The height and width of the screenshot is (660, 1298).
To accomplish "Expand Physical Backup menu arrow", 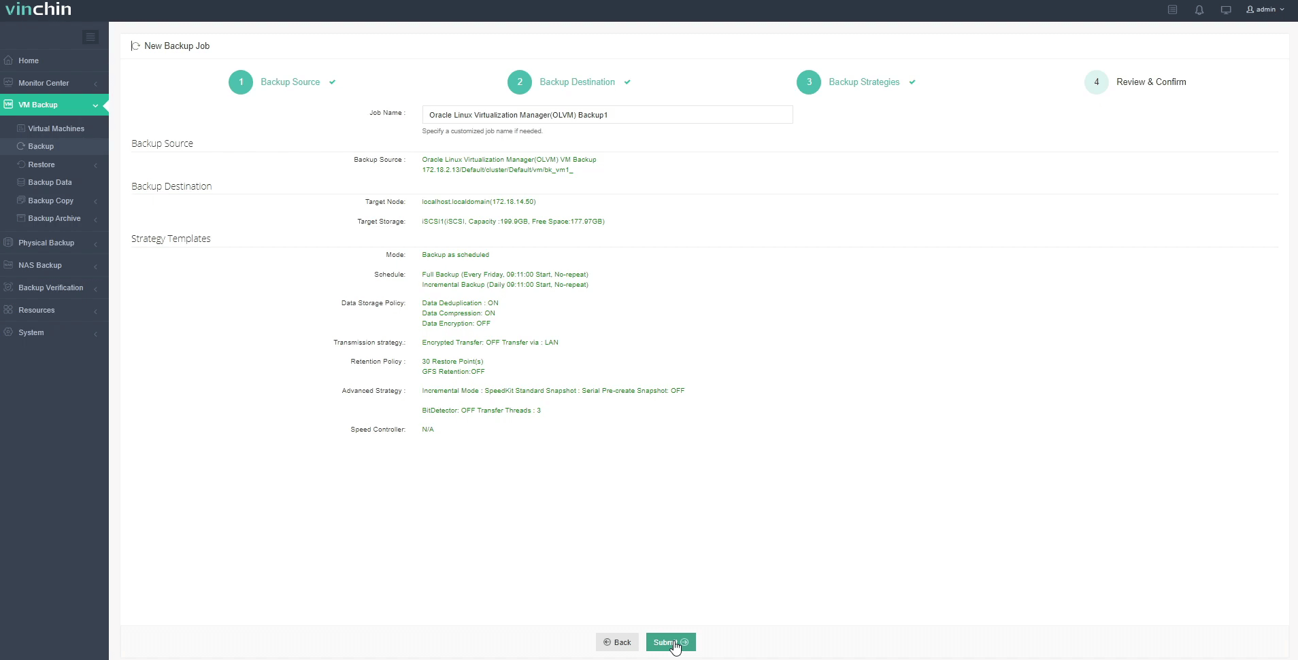I will click(96, 243).
